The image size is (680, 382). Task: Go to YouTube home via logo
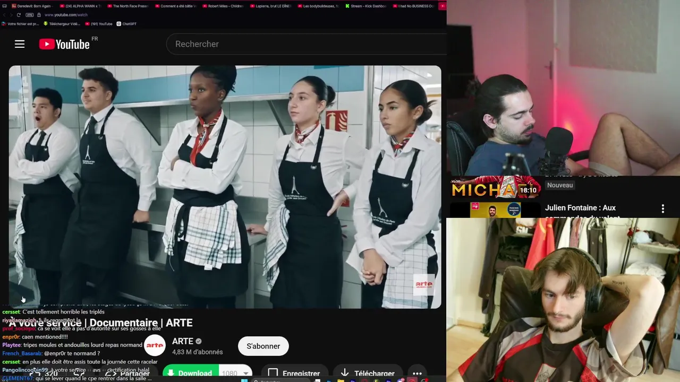[x=64, y=44]
